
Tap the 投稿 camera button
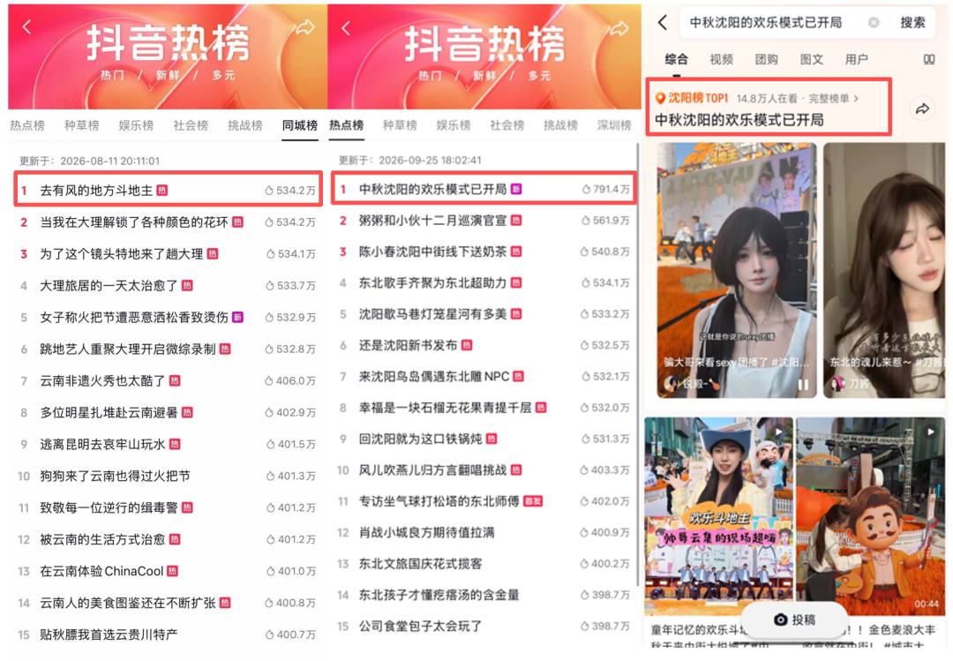point(794,619)
